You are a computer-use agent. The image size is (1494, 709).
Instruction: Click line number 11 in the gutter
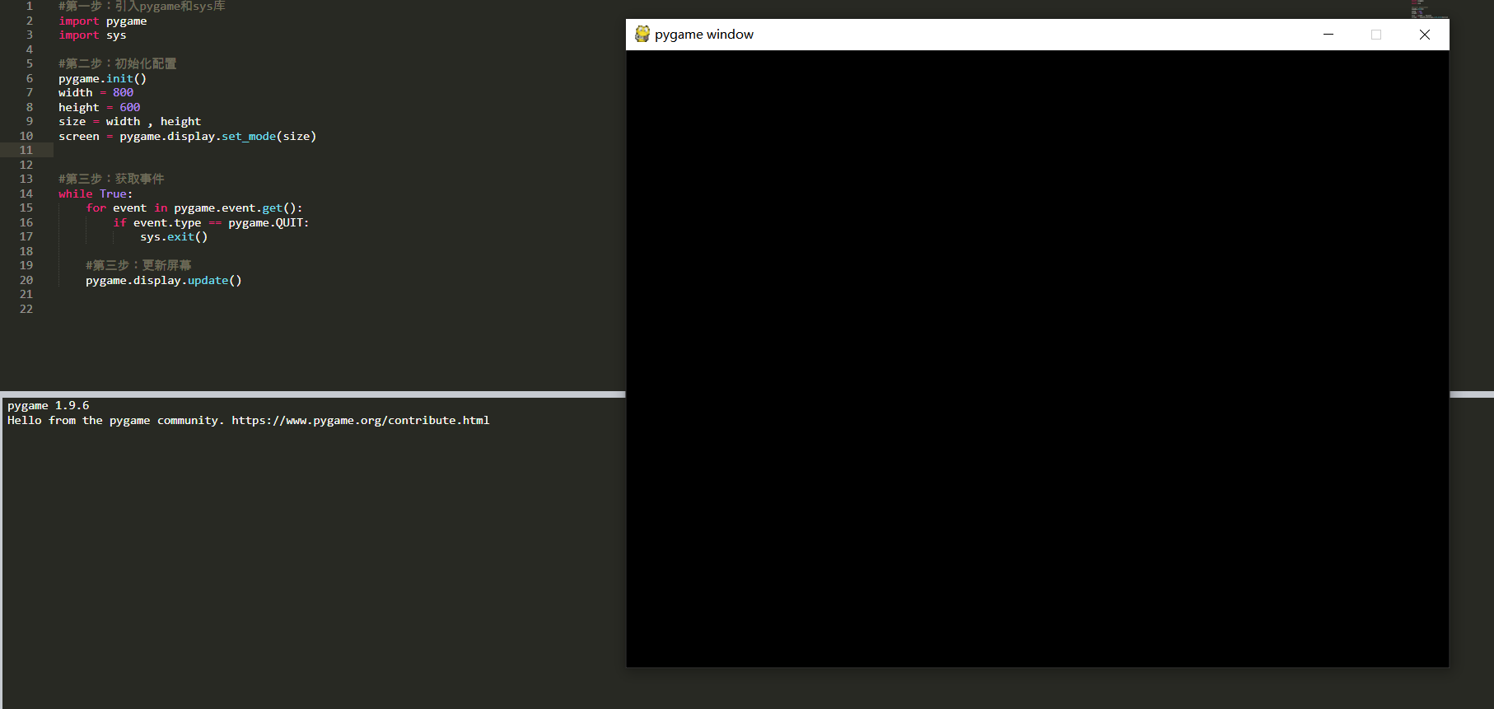pos(26,150)
